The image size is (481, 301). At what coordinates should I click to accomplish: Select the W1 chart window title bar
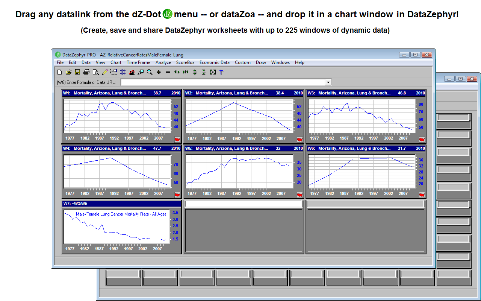point(122,93)
